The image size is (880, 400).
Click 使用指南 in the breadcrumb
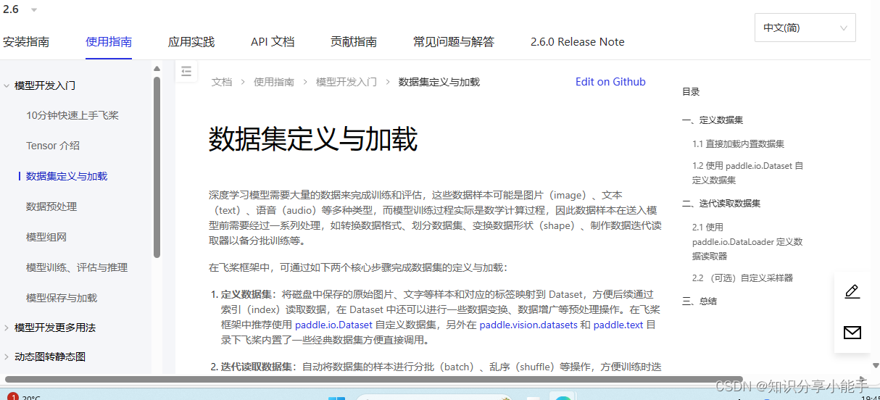pos(274,82)
